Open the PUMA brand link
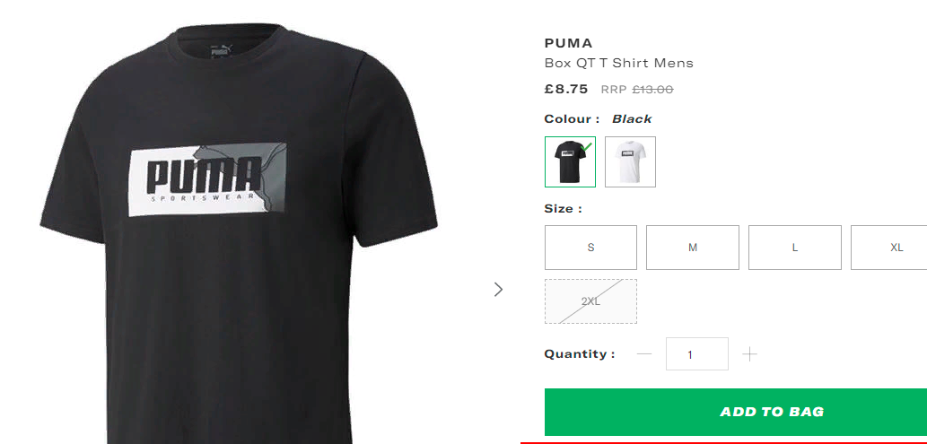 568,43
